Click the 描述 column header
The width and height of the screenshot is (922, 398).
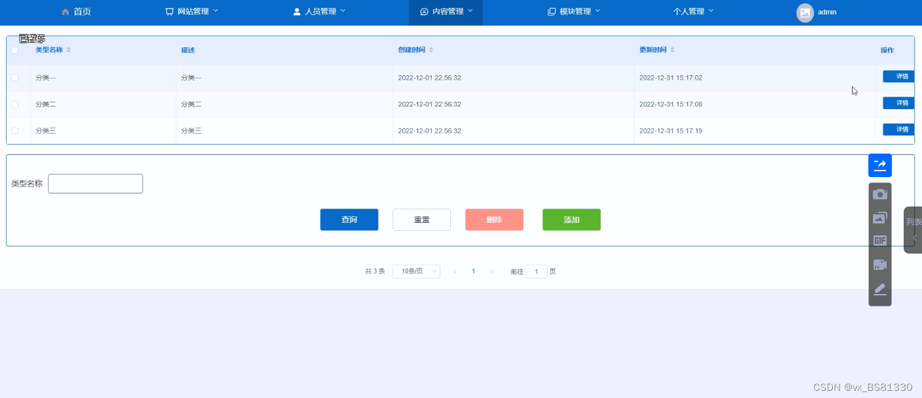tap(188, 50)
